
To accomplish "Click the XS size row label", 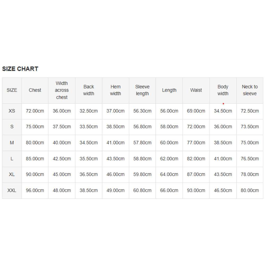I will tap(12, 111).
